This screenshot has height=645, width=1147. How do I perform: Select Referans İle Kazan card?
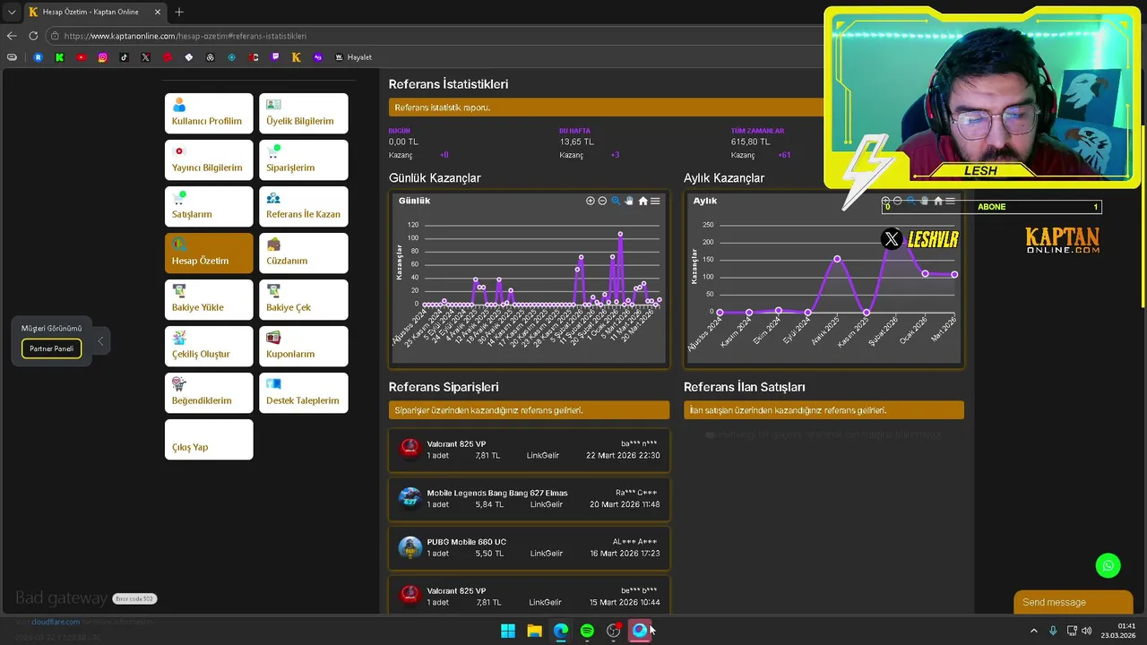tap(303, 206)
